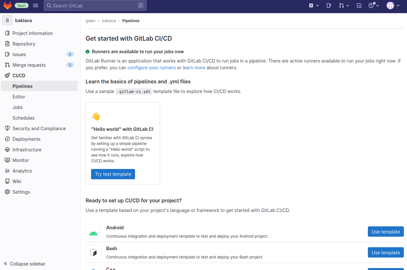Expand the merge requests dropdown in top bar
The width and height of the screenshot is (407, 270).
pyautogui.click(x=344, y=5)
